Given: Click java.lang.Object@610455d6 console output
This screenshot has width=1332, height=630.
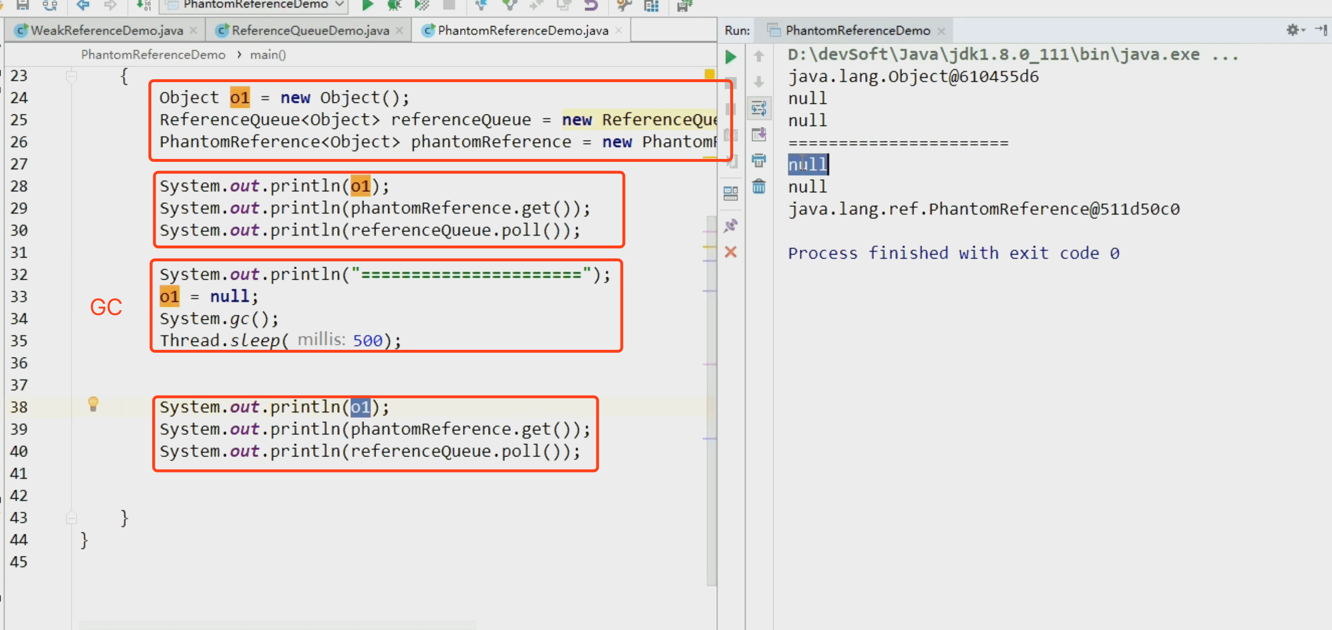Looking at the screenshot, I should pyautogui.click(x=913, y=77).
